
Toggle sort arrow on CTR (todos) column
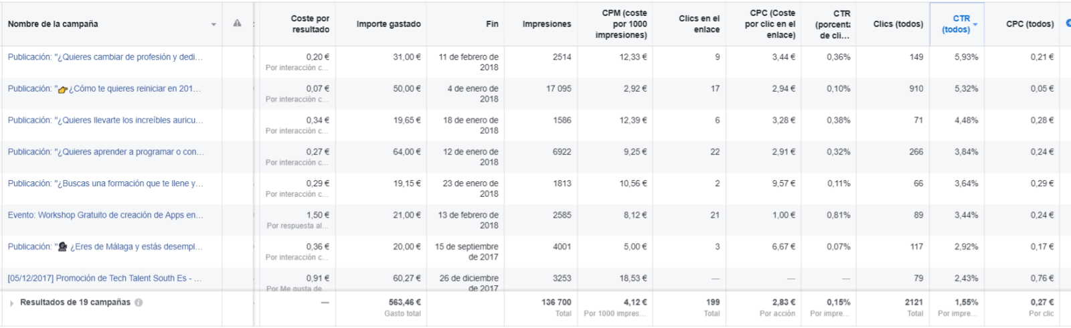pos(975,25)
